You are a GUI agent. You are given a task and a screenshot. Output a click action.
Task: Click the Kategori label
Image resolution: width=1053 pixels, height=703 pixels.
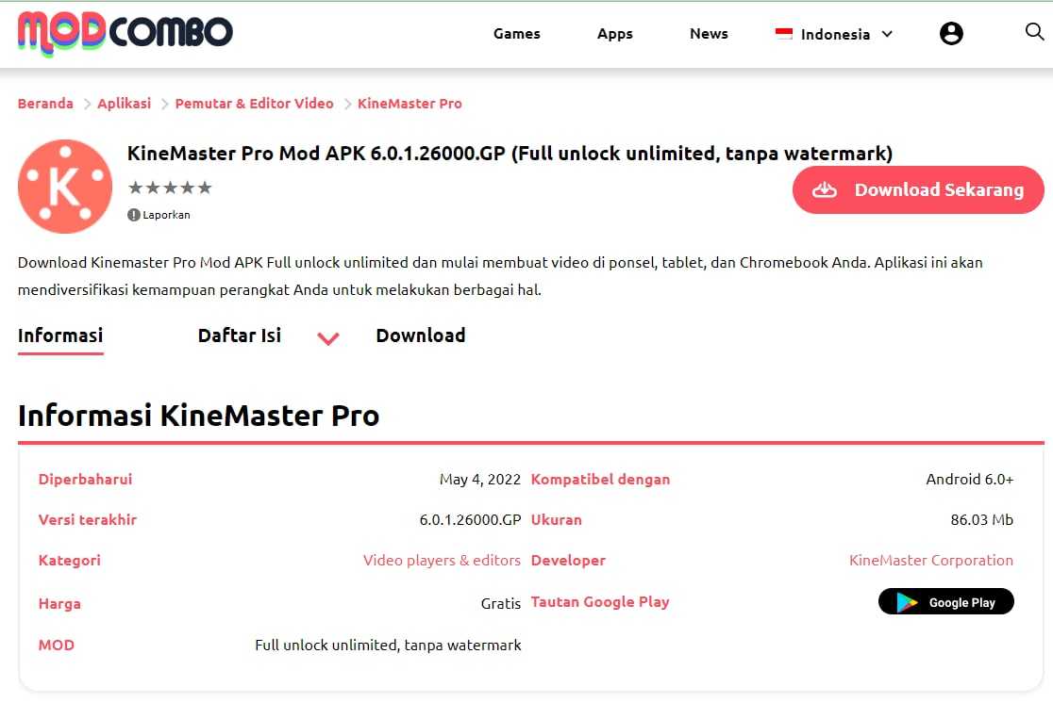pyautogui.click(x=69, y=560)
